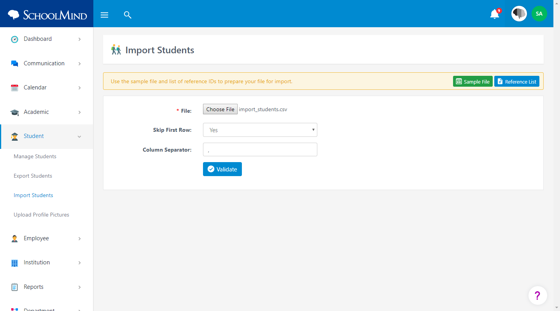The height and width of the screenshot is (311, 560).
Task: Expand the Communication chevron
Action: tap(79, 64)
